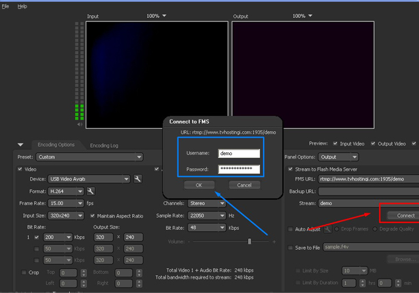Uncheck the first bit rate stream checkbox
This screenshot has width=419, height=293.
(36, 237)
